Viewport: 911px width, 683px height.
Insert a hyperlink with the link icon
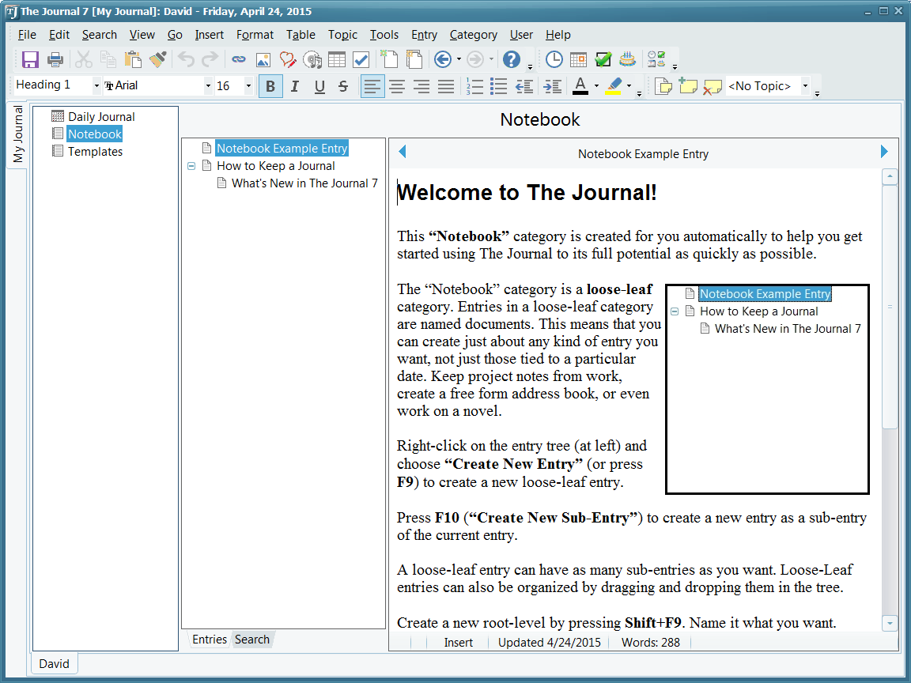[x=238, y=59]
